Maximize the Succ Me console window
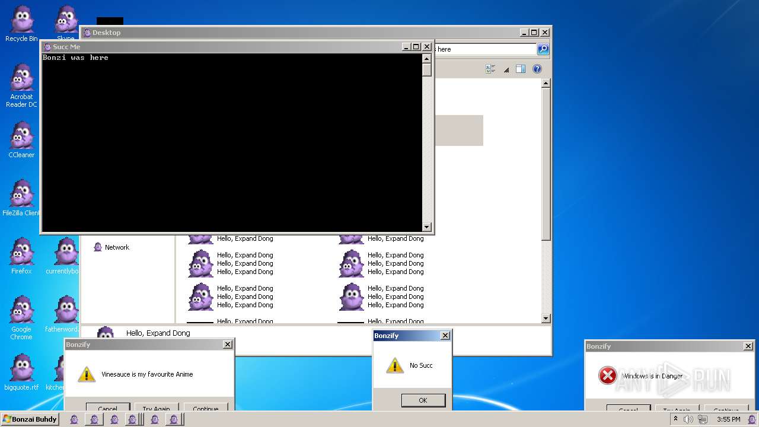Image resolution: width=759 pixels, height=427 pixels. [x=416, y=47]
